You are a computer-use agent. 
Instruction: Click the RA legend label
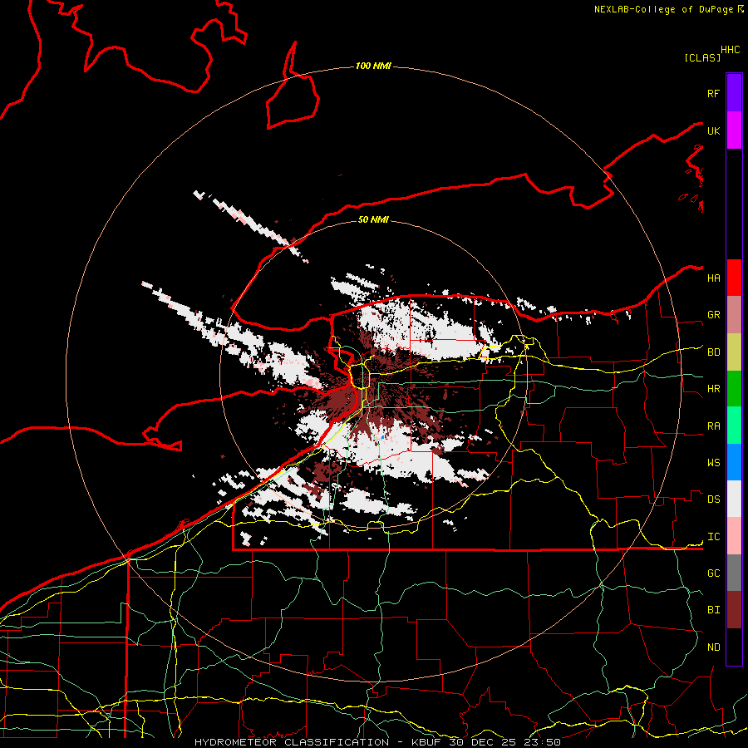tap(713, 426)
